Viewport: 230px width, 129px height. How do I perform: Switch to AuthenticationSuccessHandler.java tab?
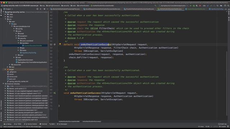coord(170,9)
